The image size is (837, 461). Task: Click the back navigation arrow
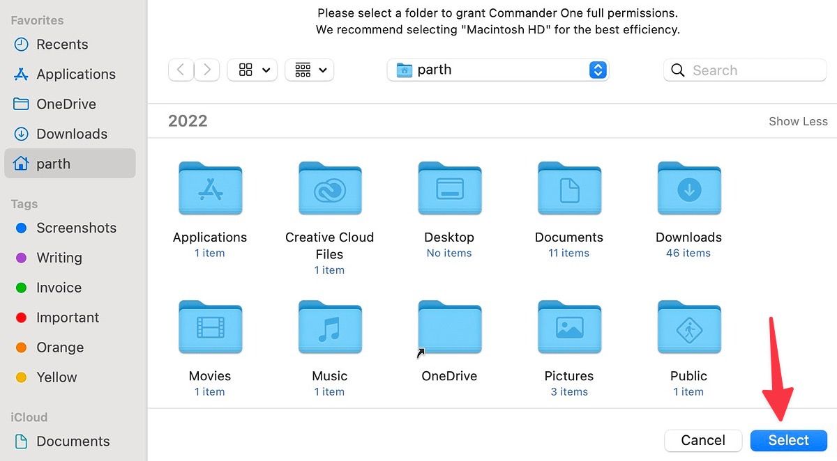[181, 70]
